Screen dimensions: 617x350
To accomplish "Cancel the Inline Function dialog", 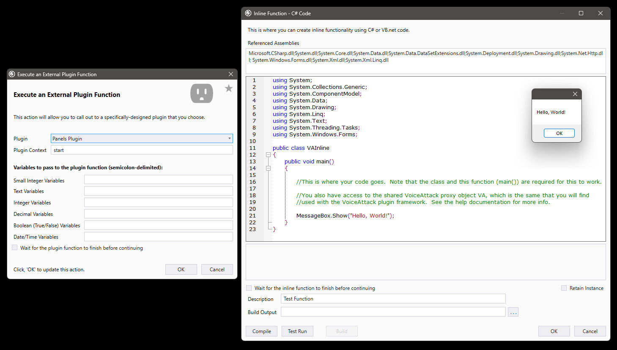I will tap(590, 331).
